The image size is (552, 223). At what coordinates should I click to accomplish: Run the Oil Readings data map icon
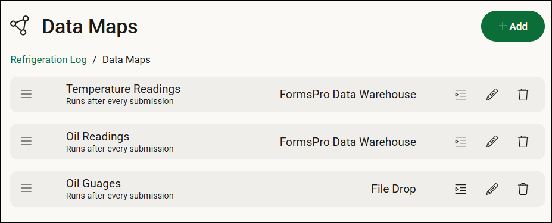460,142
